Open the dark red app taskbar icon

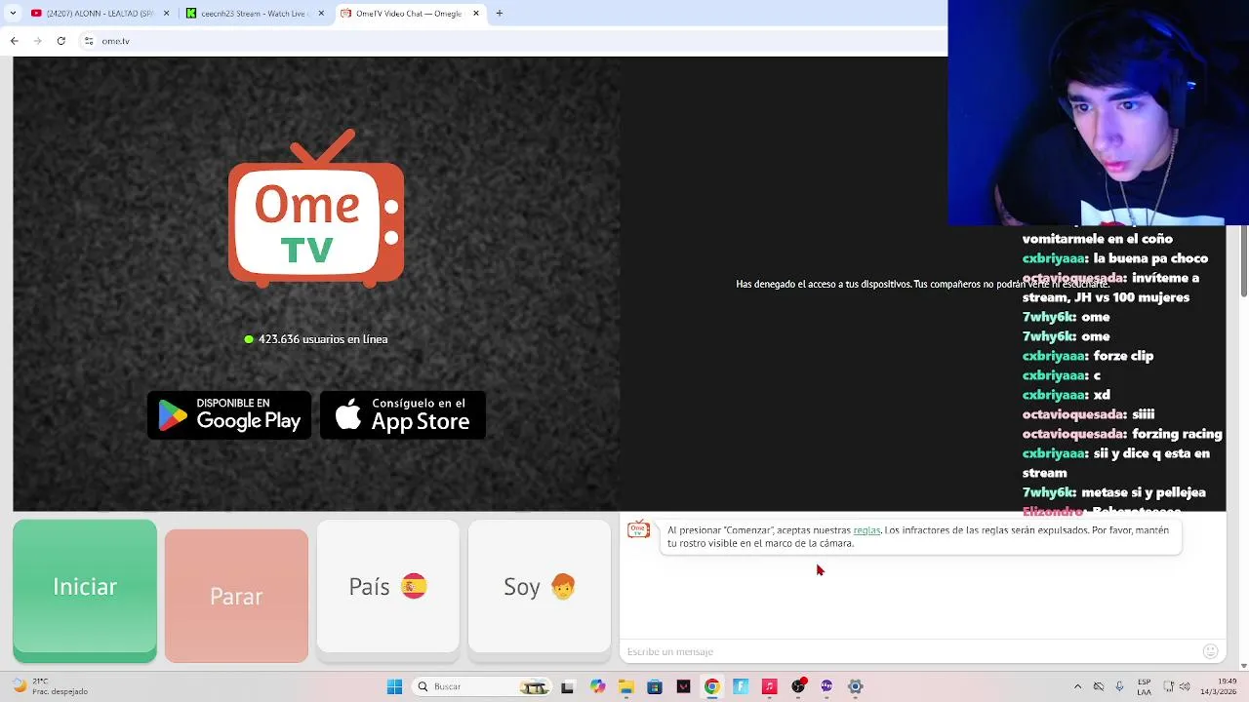[683, 686]
